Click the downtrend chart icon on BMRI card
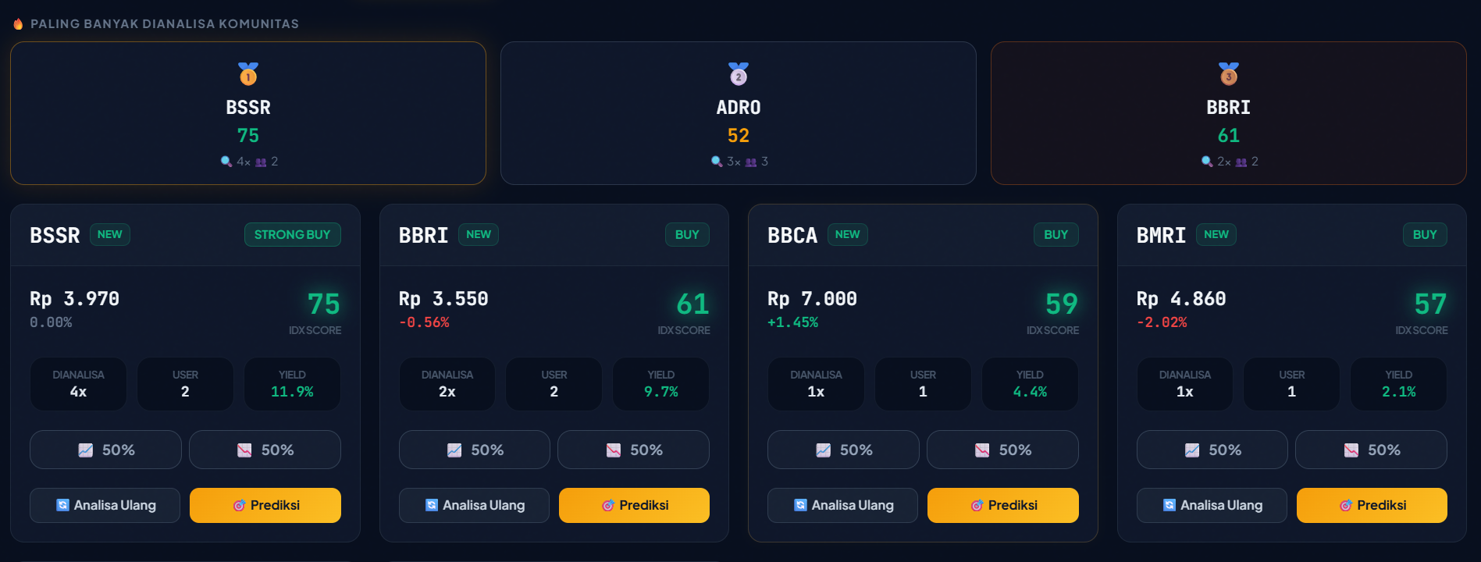 point(1351,450)
